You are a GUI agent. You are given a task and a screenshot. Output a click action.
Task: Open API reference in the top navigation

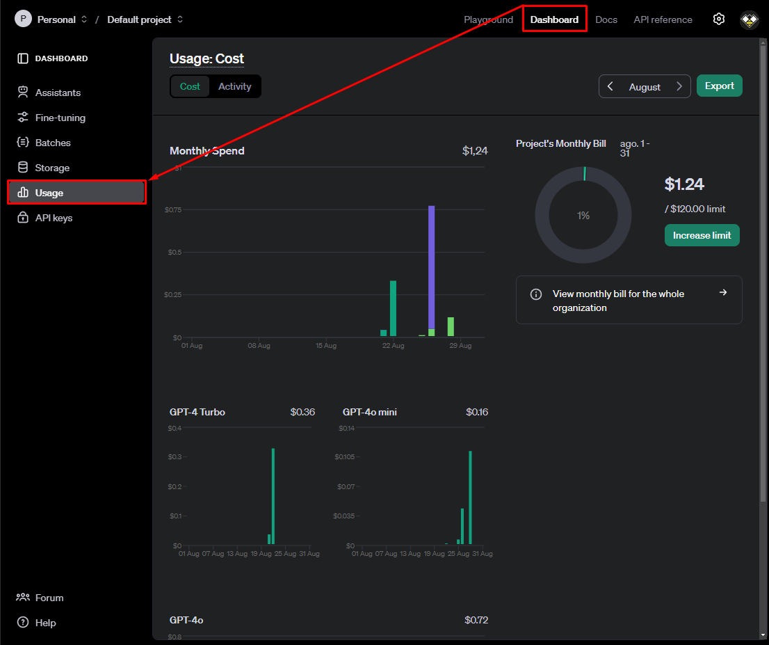(x=663, y=19)
